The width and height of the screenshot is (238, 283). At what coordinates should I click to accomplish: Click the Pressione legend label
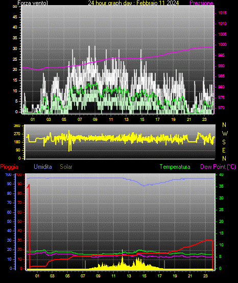(x=201, y=3)
